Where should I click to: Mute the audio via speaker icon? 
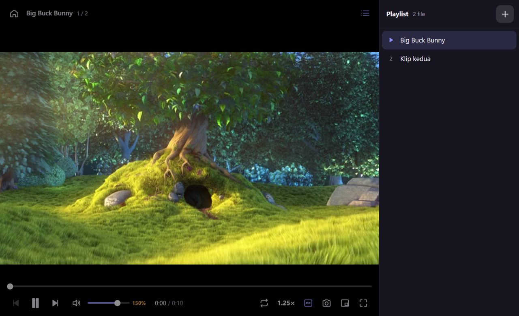point(76,303)
